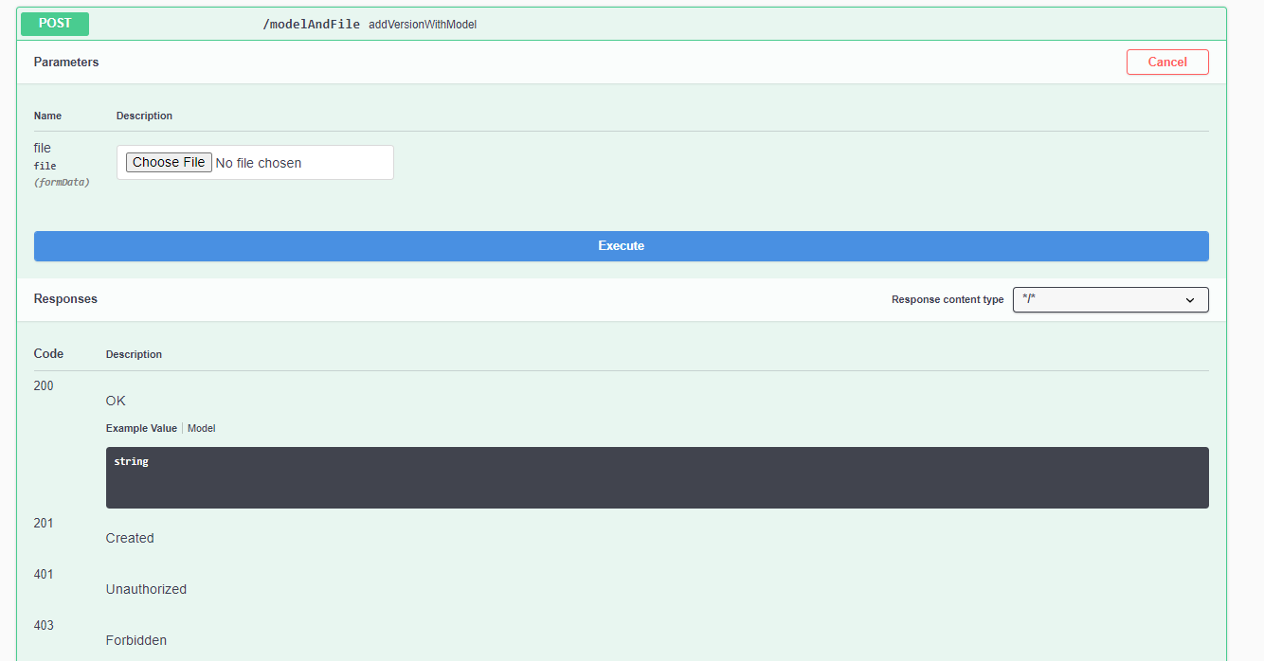Click the Description header in Parameters table
The width and height of the screenshot is (1264, 661).
click(x=144, y=116)
